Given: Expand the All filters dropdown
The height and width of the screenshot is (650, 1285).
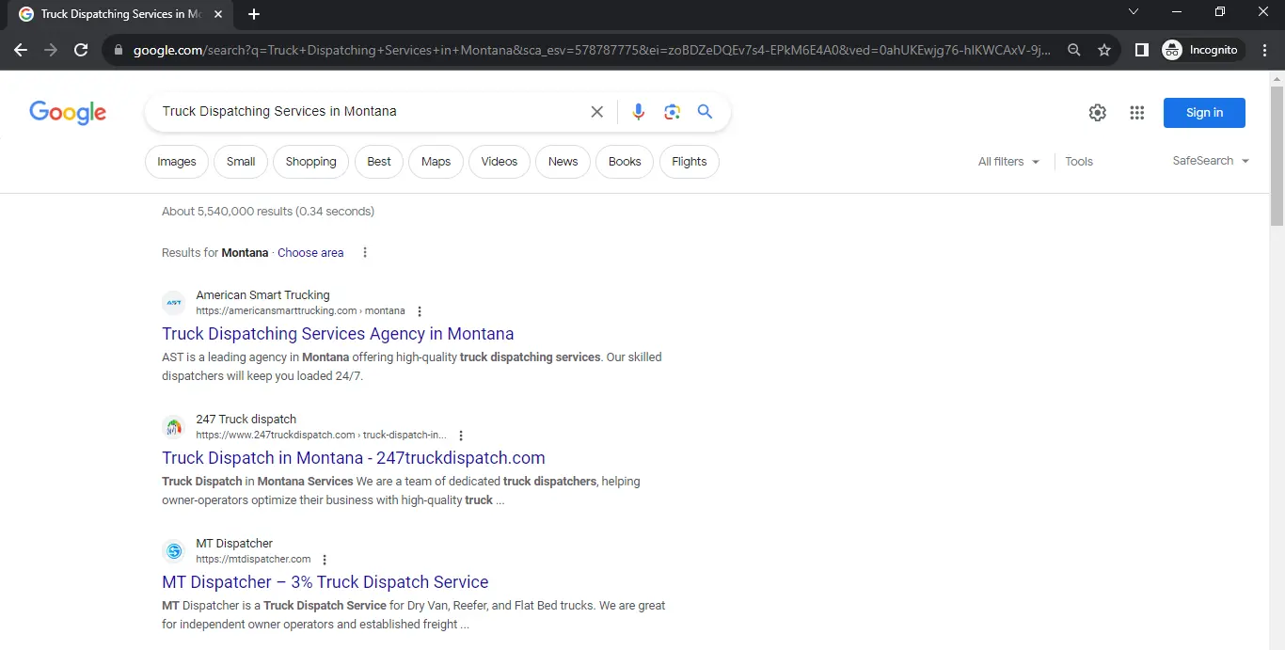Looking at the screenshot, I should tap(1008, 162).
